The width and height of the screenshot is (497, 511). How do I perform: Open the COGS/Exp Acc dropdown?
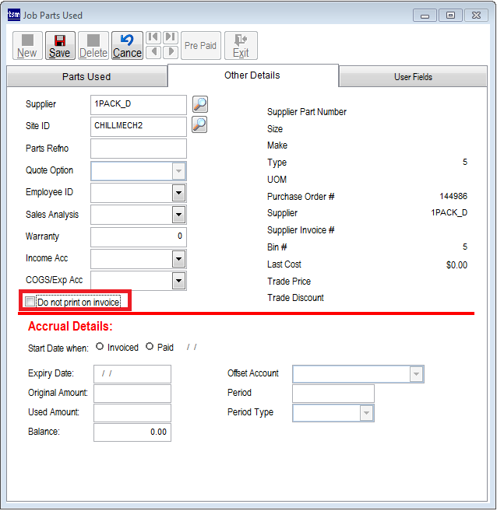click(x=178, y=281)
